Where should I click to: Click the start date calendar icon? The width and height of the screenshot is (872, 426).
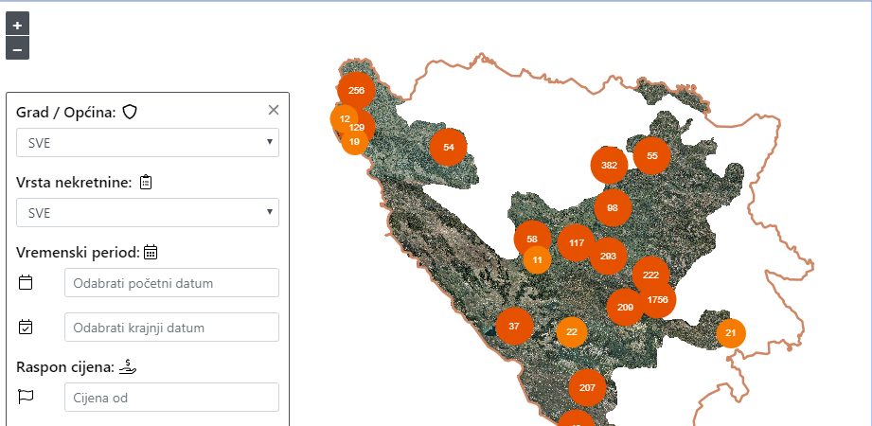tap(27, 283)
